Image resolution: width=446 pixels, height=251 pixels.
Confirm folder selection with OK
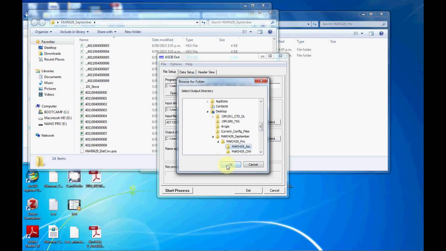pyautogui.click(x=231, y=165)
